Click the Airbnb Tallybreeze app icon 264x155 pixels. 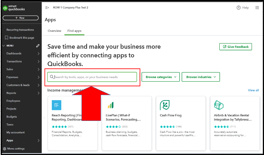(x=219, y=105)
